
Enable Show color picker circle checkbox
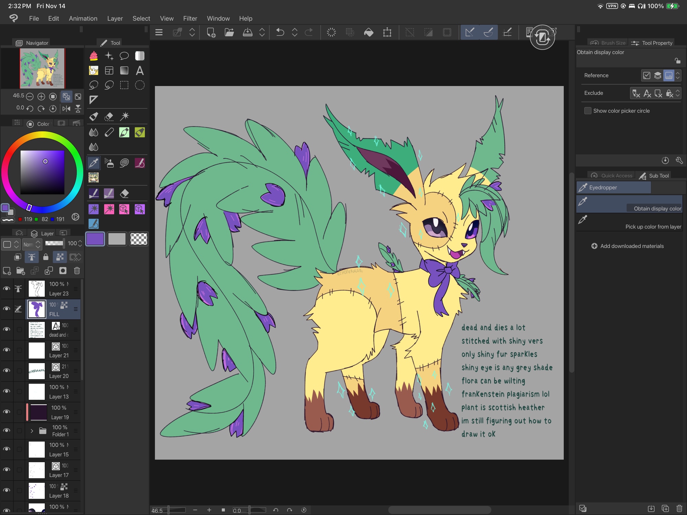click(588, 111)
